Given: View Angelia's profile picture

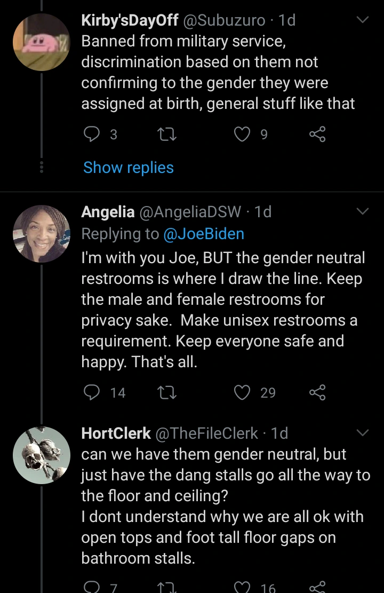Looking at the screenshot, I should point(42,234).
